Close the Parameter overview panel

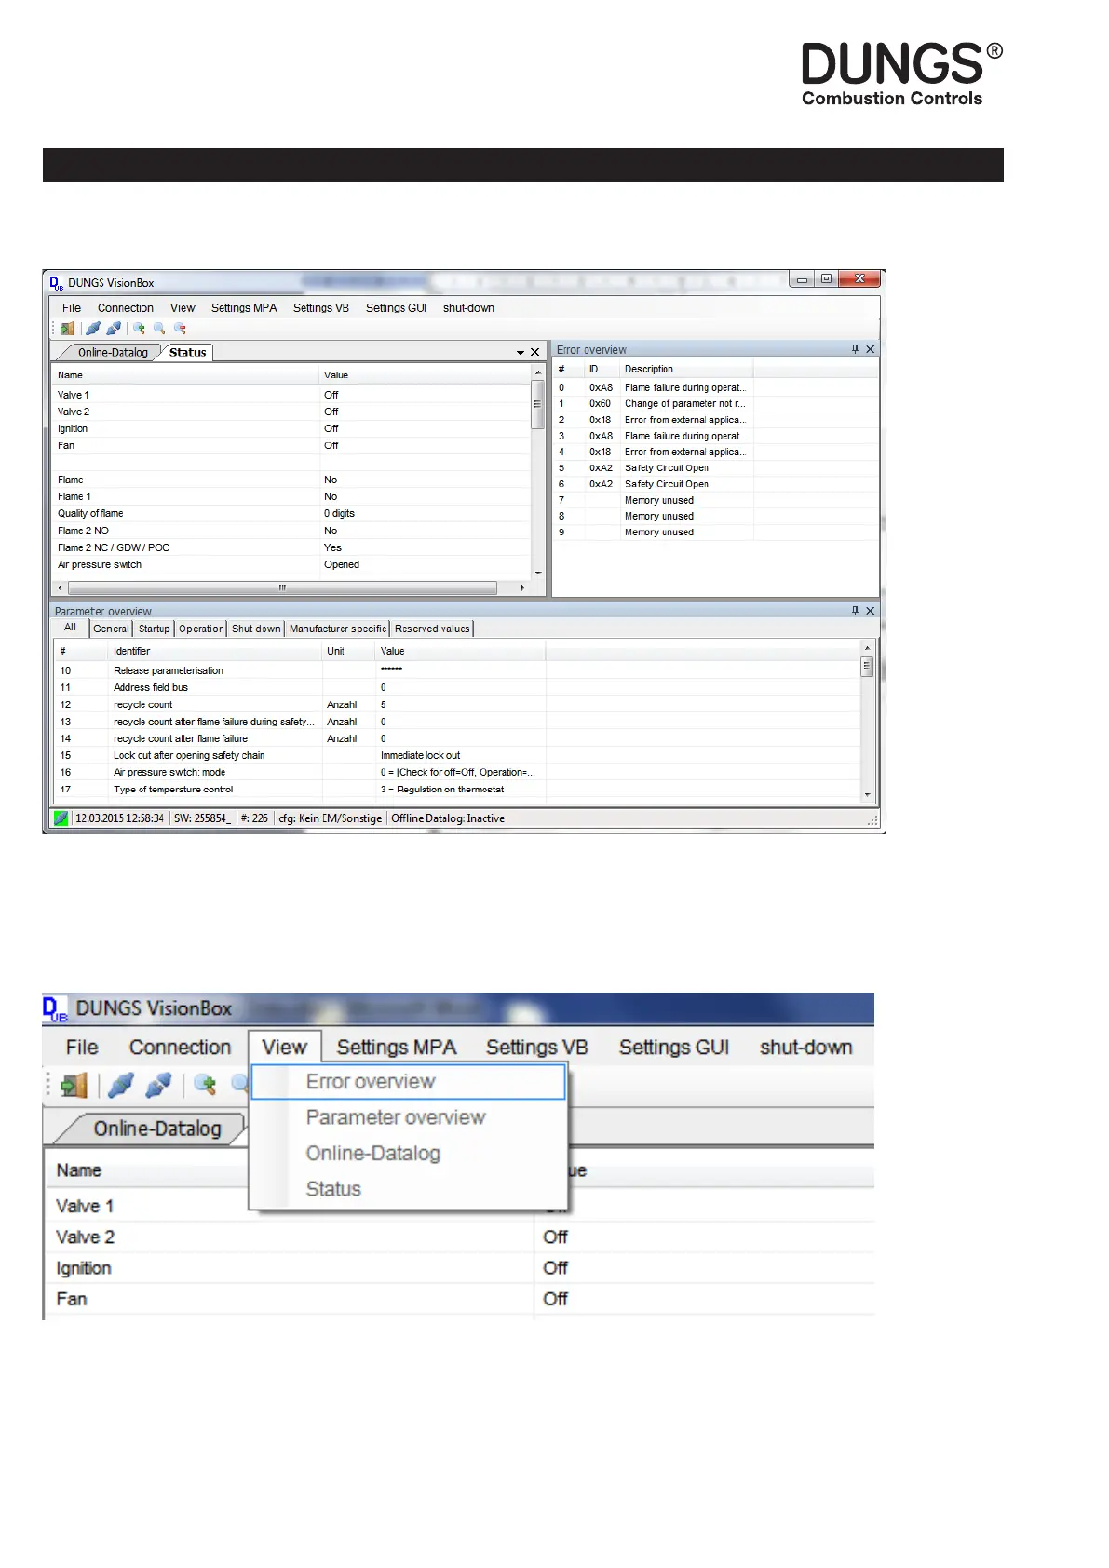pos(871,611)
